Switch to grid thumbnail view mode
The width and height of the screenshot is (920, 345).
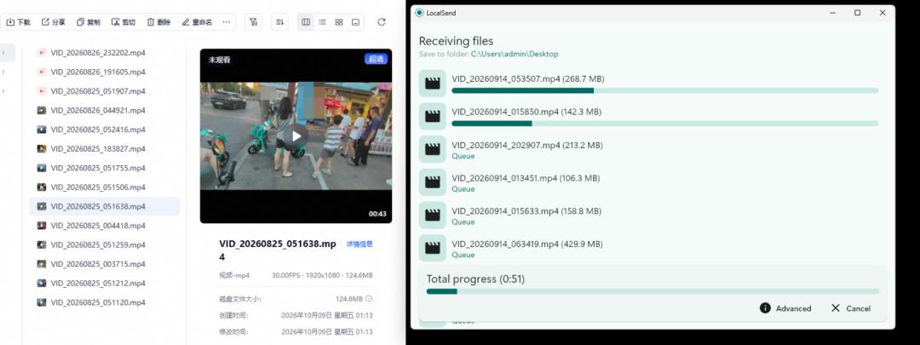tap(338, 22)
